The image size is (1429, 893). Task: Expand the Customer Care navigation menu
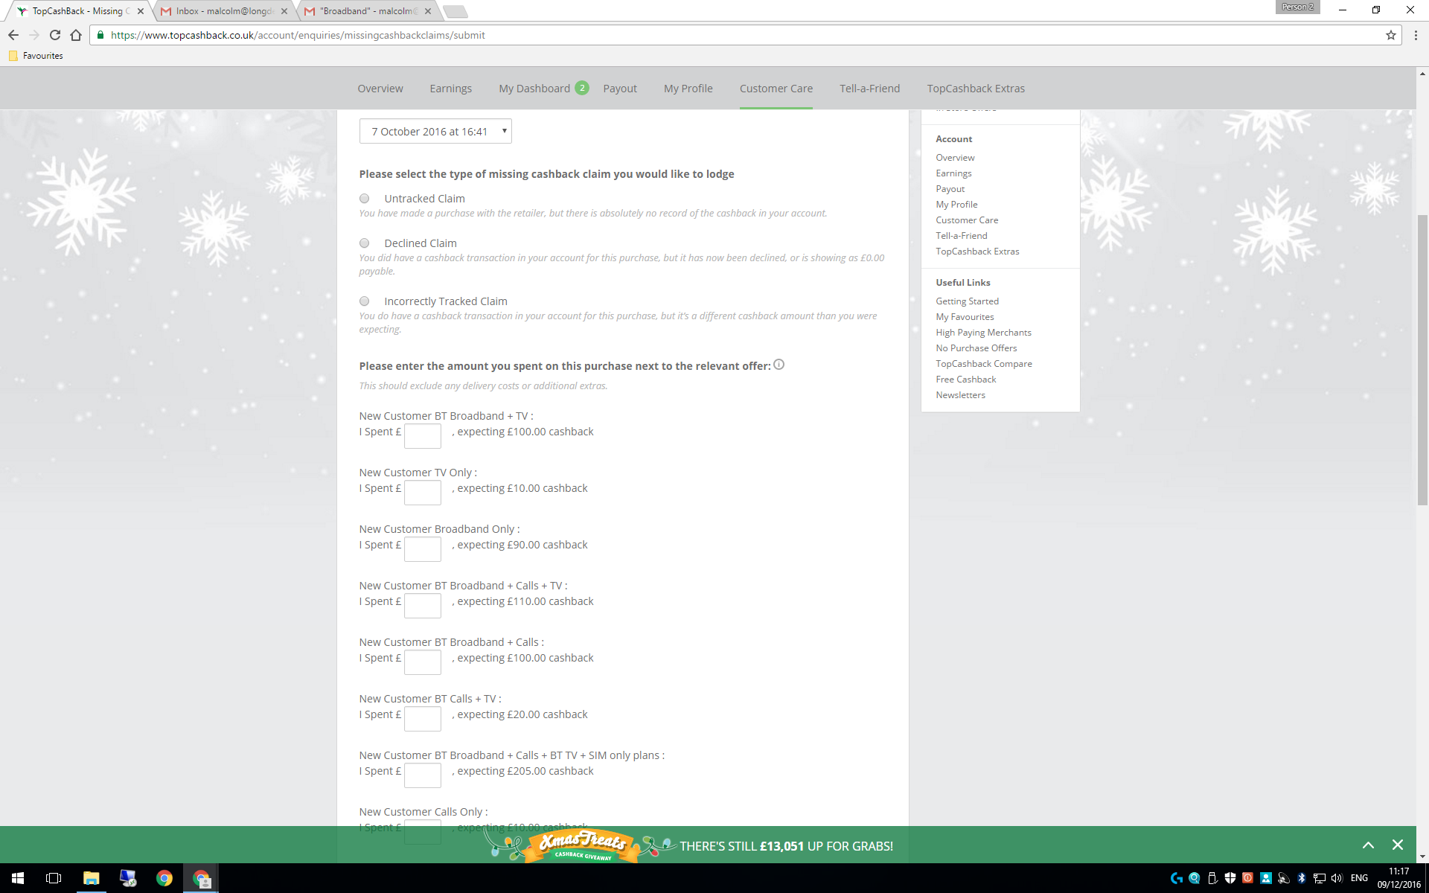pyautogui.click(x=776, y=88)
